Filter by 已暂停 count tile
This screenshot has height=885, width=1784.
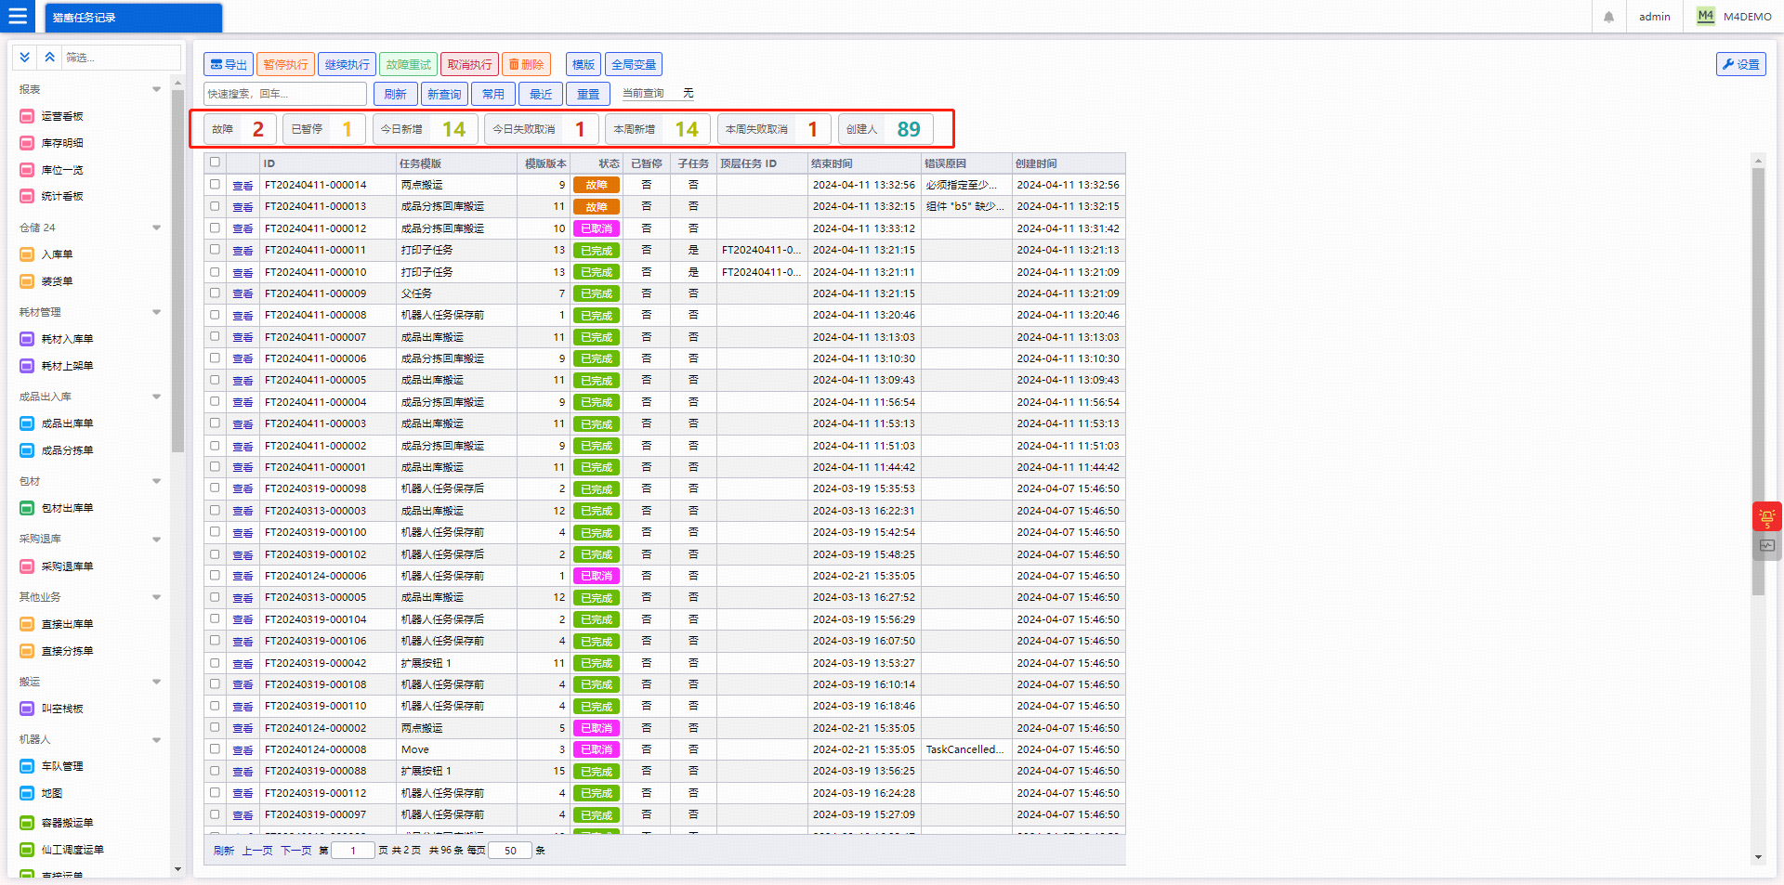pos(322,129)
